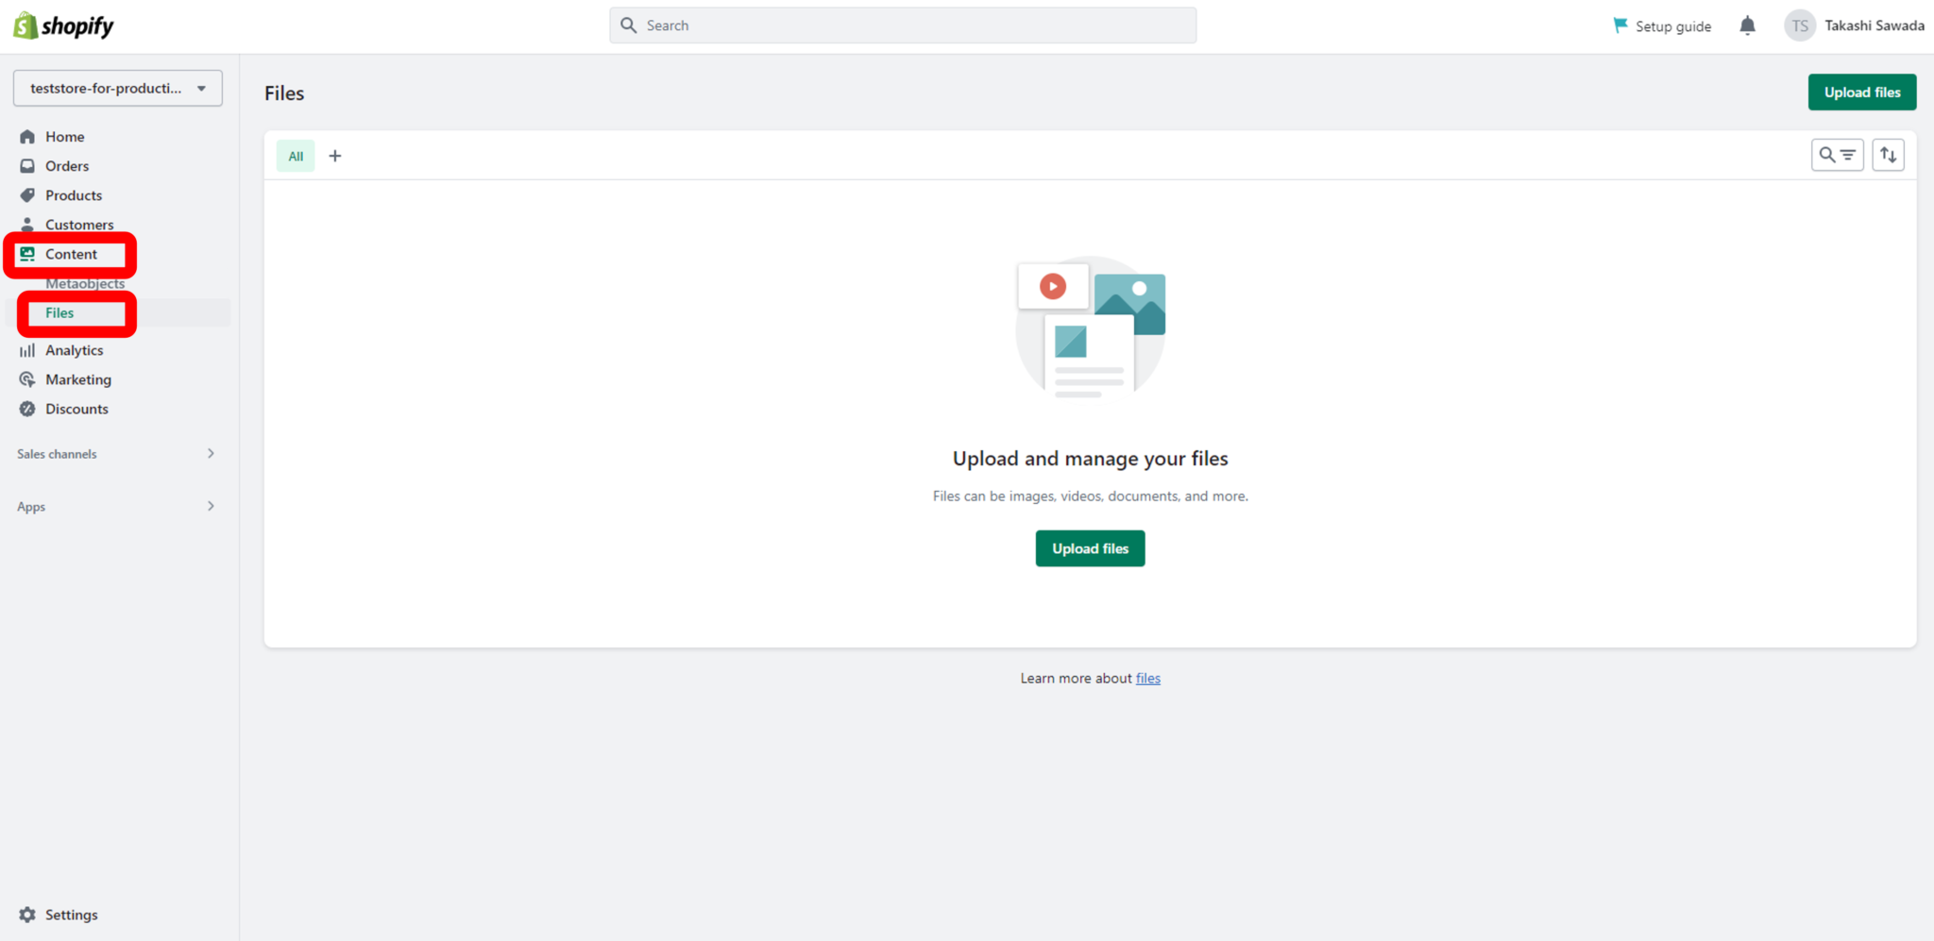The width and height of the screenshot is (1934, 941).
Task: Open the files help link
Action: coord(1147,678)
